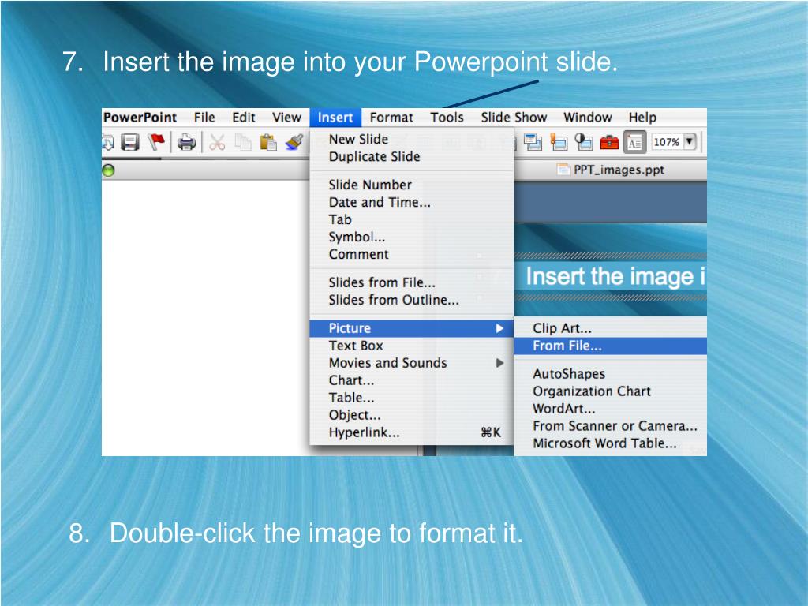Image resolution: width=808 pixels, height=606 pixels.
Task: Click the highlighted Insert menu
Action: point(335,118)
